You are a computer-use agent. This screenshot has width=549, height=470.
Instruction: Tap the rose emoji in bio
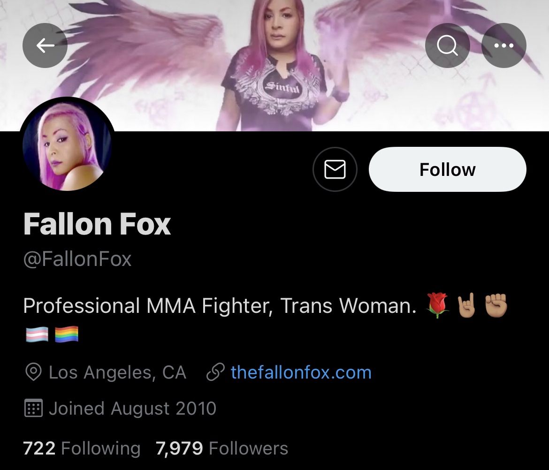click(x=437, y=305)
